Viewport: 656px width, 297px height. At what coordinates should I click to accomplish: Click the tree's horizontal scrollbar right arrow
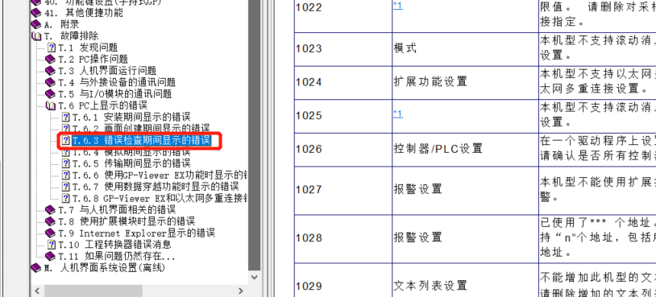point(241,291)
